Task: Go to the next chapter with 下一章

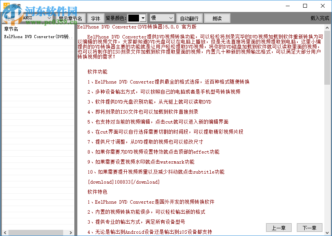Action: coord(309,228)
